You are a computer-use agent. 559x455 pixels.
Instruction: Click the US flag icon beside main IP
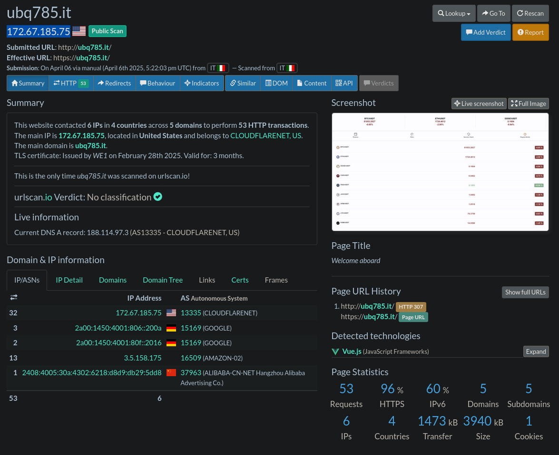79,31
